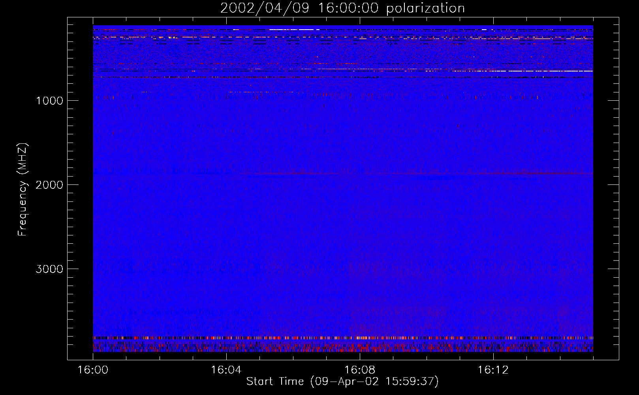This screenshot has height=395, width=639.
Task: Click the 16:12 time tick label
Action: coord(493,370)
